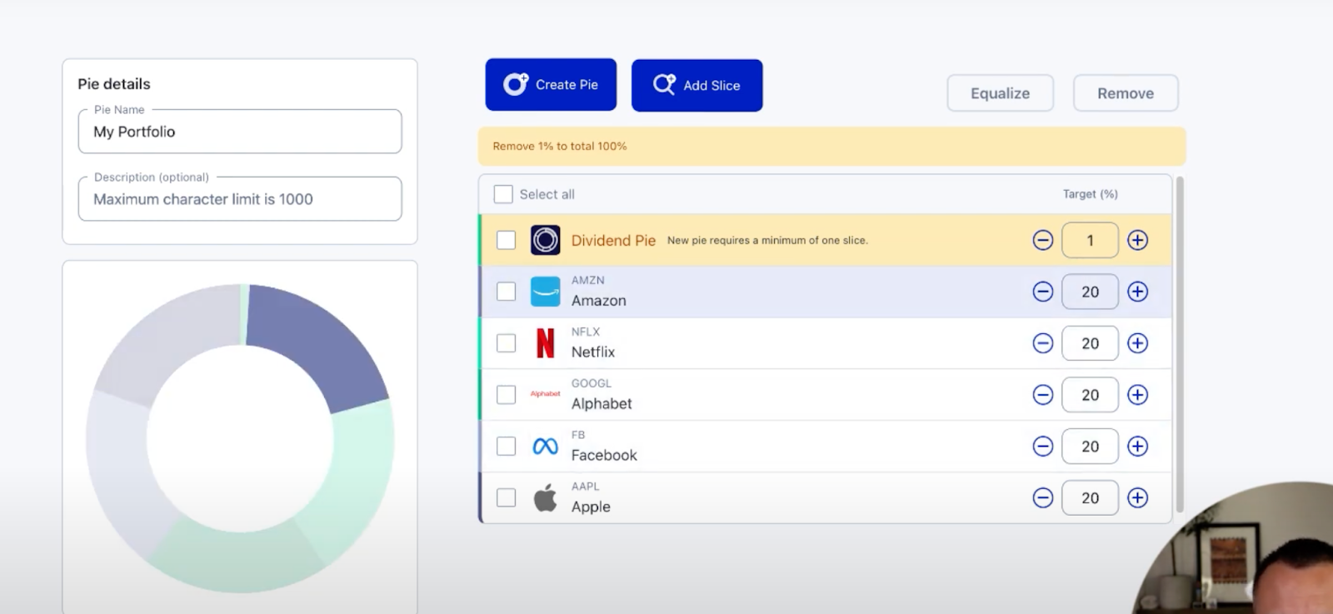Tick the Amazon checkbox
The image size is (1333, 614).
click(x=506, y=292)
